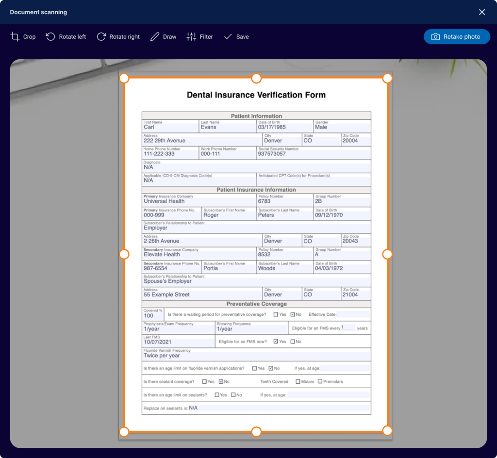497x458 pixels.
Task: Click the Save checkmark icon
Action: 228,37
